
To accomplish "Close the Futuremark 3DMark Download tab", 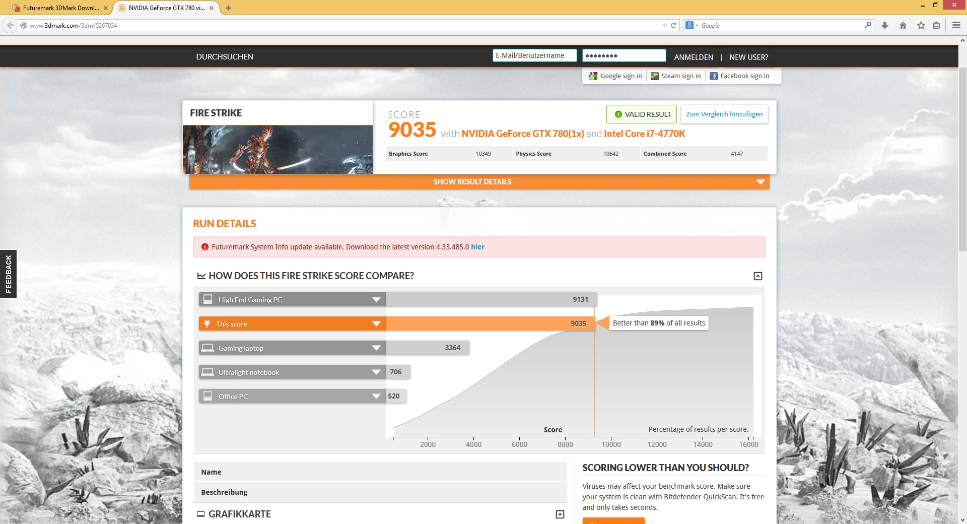I will click(106, 8).
